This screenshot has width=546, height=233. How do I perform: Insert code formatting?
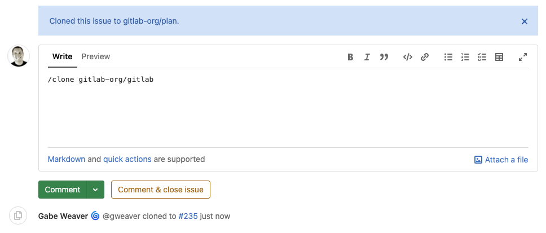(408, 57)
